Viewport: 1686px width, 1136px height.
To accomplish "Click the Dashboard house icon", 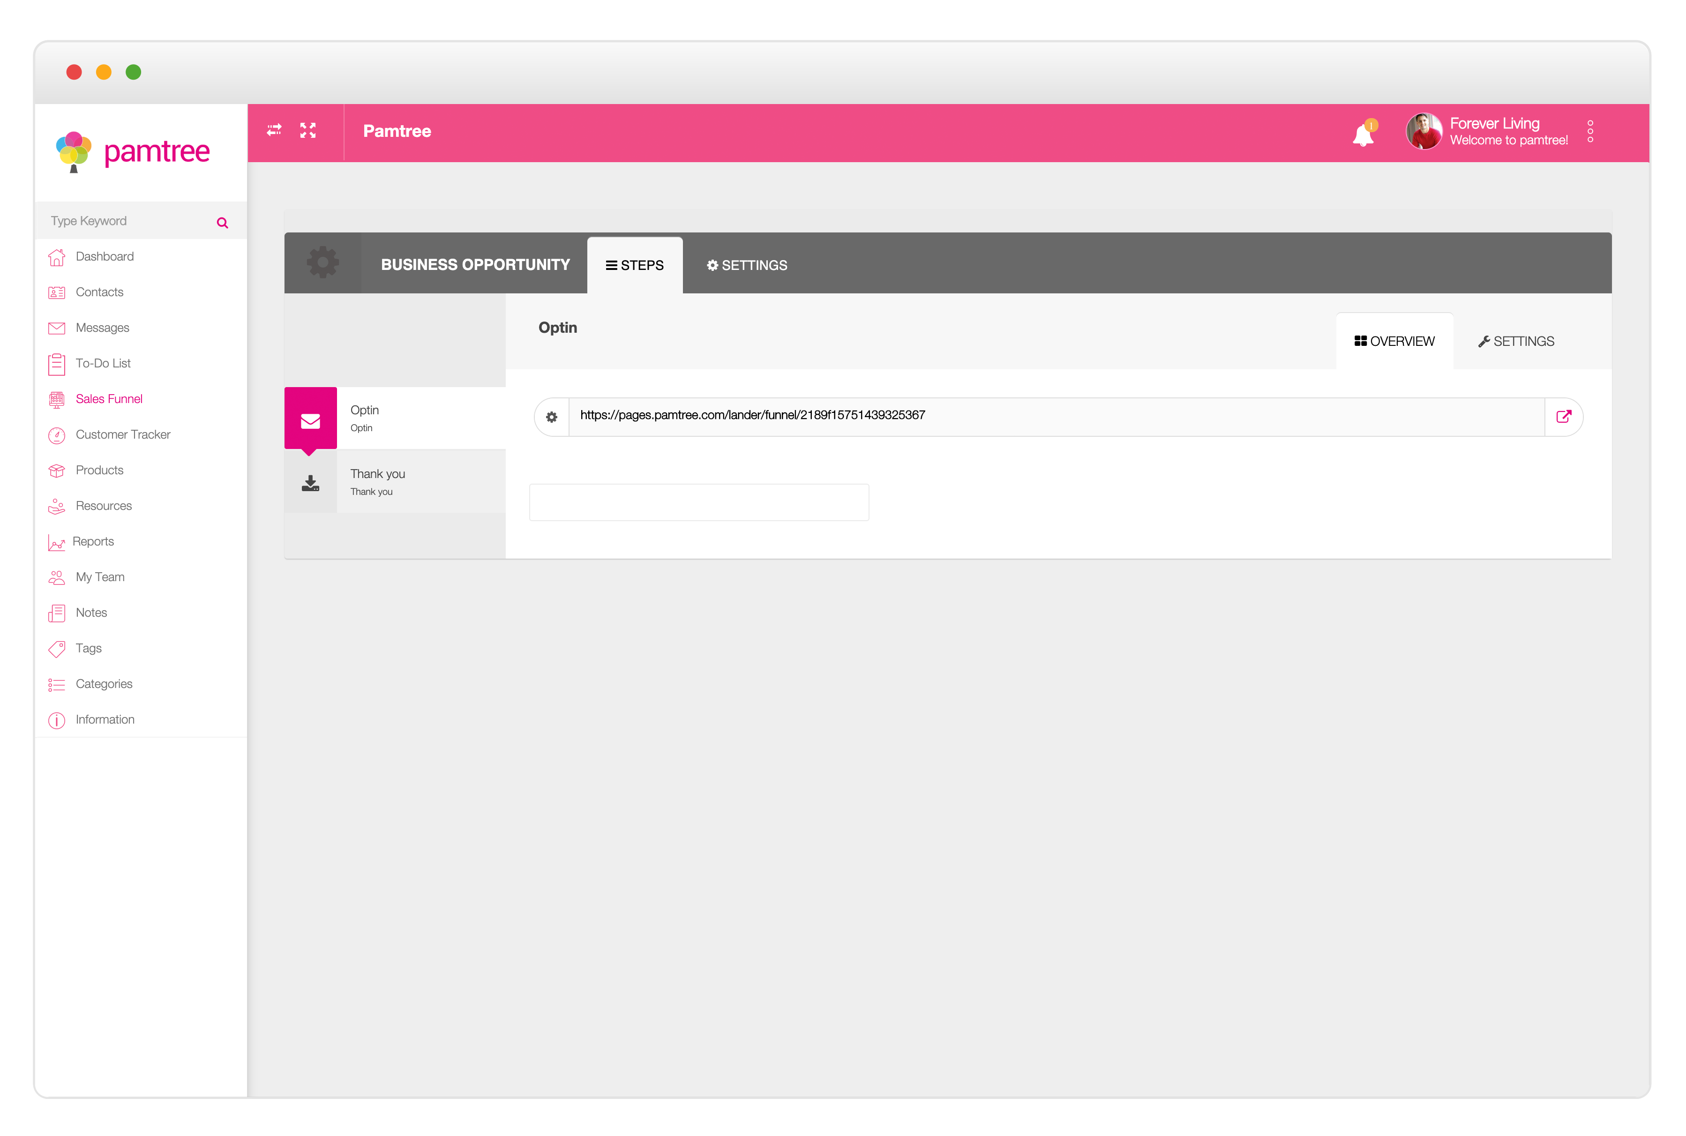I will (x=57, y=257).
